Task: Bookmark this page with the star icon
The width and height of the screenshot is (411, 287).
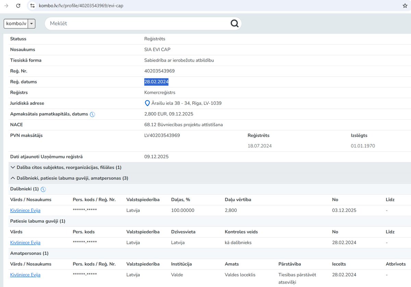Action: tap(405, 6)
